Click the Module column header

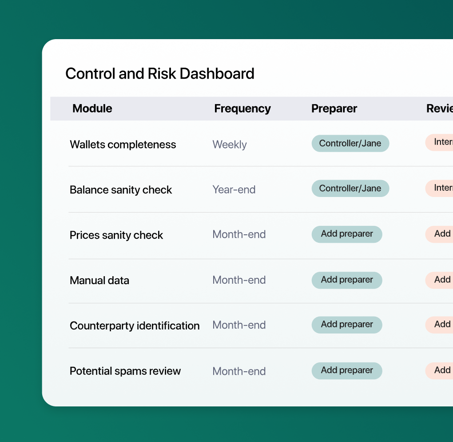point(92,108)
